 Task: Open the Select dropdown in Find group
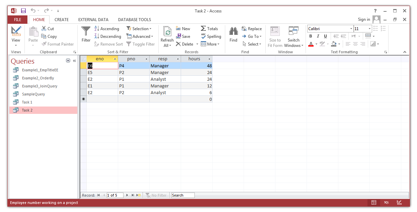coord(252,44)
